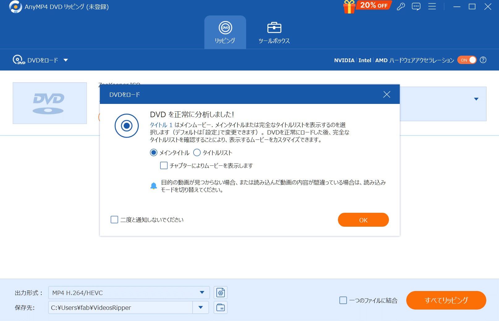Select the メインタイトル radio button
Viewport: 499px width, 321px height.
click(x=154, y=152)
